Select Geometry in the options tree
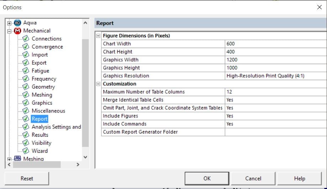The image size is (327, 189). tap(43, 87)
